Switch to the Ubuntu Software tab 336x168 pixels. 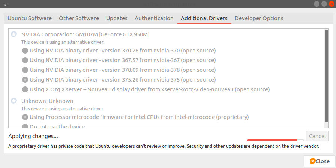pos(30,18)
